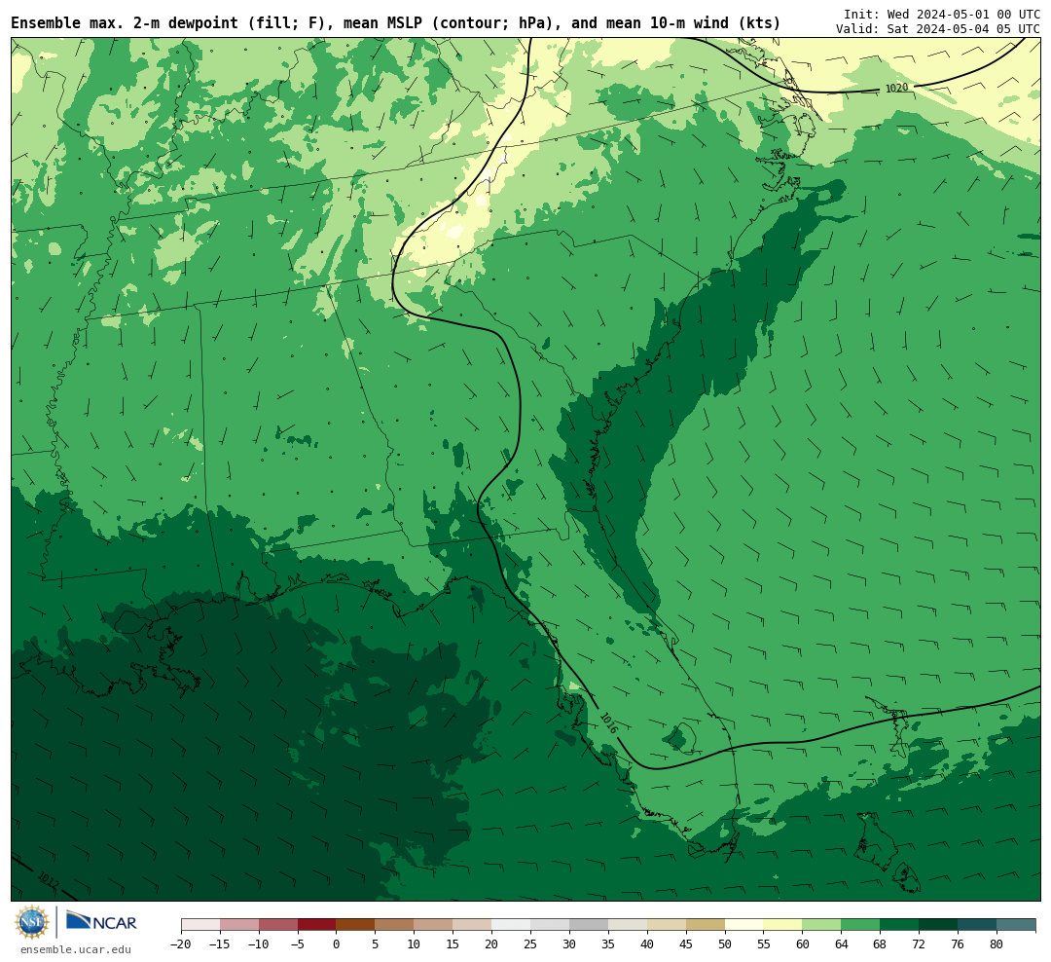Click the 'Init: Wed 2024-05-01 00 UTC' text
Image resolution: width=1051 pixels, height=962 pixels.
(x=942, y=14)
